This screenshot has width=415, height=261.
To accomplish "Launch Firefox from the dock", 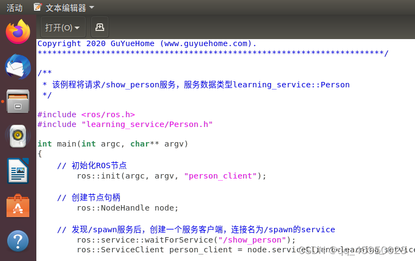I will coord(18,32).
